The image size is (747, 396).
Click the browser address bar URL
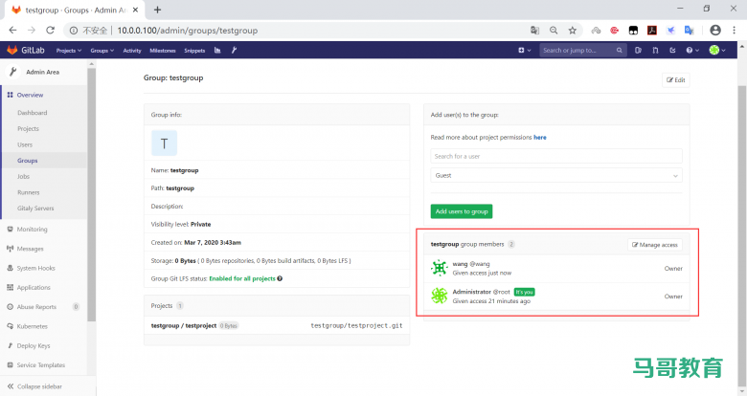[x=187, y=31]
